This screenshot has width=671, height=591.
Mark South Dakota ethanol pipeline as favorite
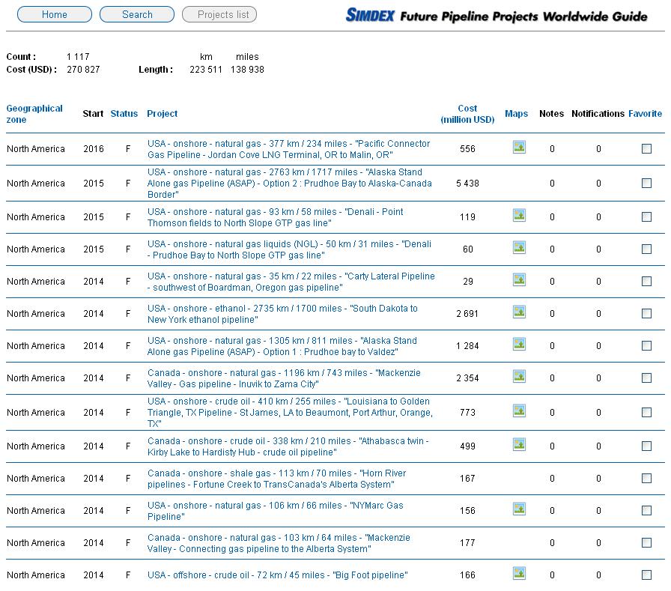(646, 314)
